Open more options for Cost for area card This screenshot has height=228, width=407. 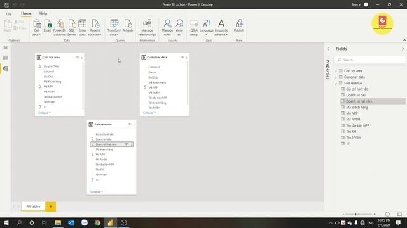(82, 57)
